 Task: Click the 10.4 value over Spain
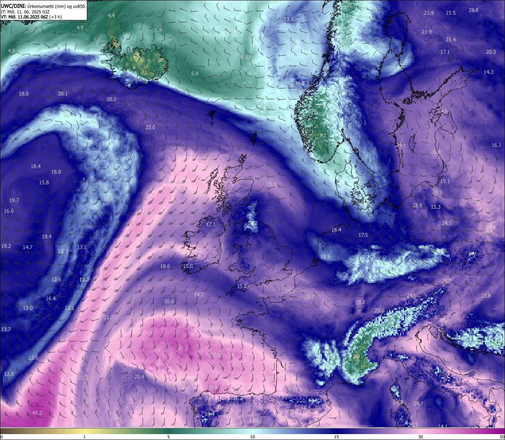click(x=210, y=414)
